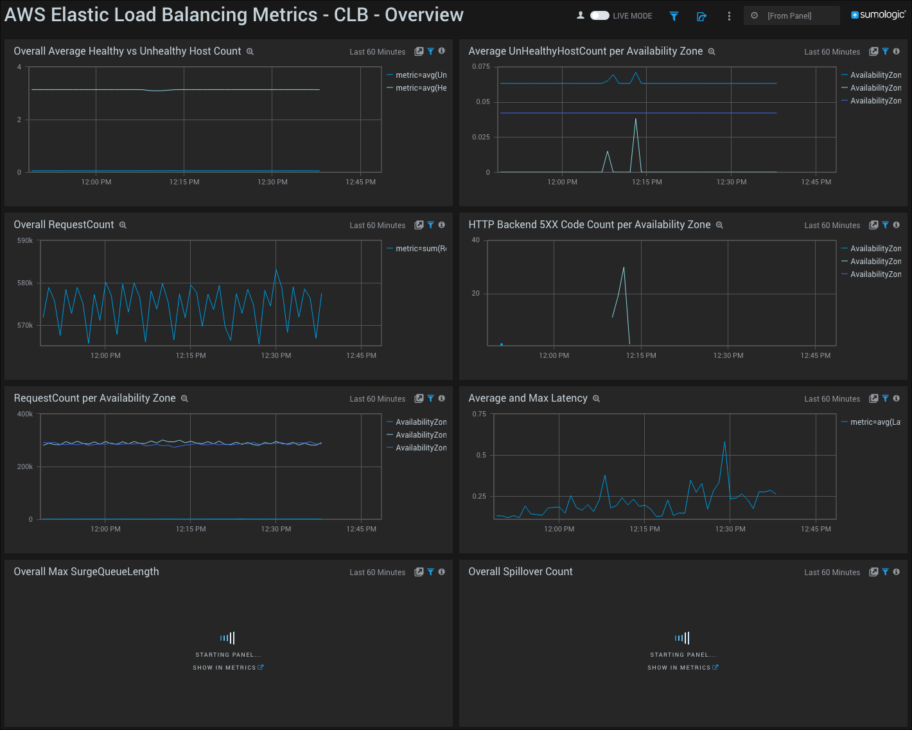912x730 pixels.
Task: Open the three-dot overflow menu in the header
Action: pos(729,15)
